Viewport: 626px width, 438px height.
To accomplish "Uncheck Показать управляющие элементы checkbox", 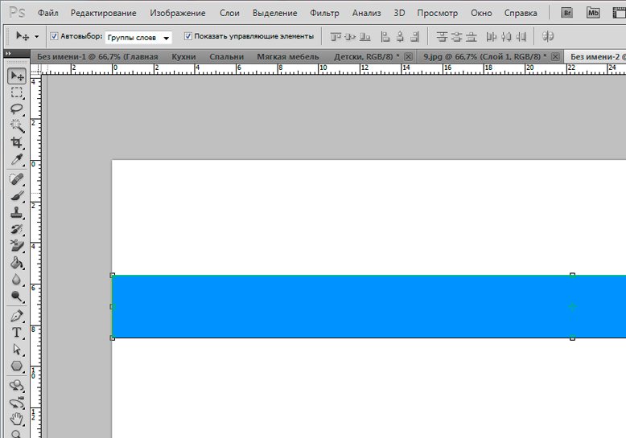I will (x=188, y=36).
